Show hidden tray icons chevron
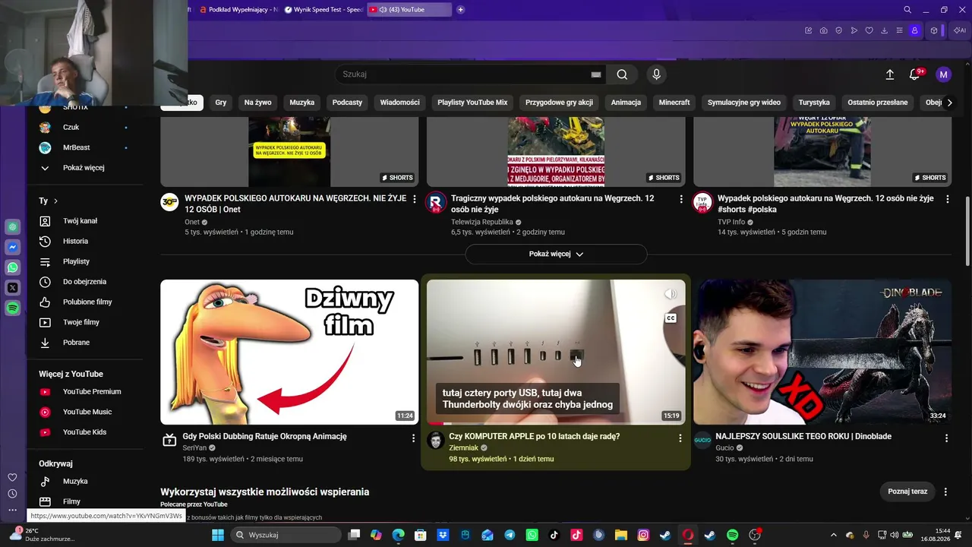Image resolution: width=972 pixels, height=547 pixels. 833,535
